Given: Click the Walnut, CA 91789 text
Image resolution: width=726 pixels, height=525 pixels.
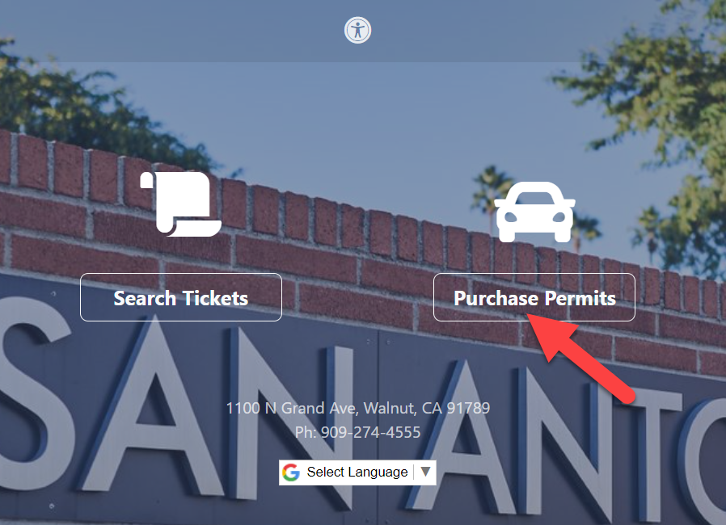Looking at the screenshot, I should pos(426,408).
